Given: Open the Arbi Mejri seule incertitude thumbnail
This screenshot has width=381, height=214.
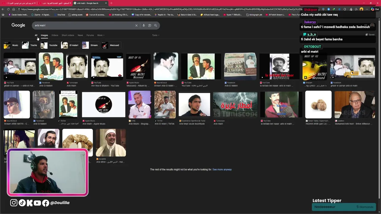Looking at the screenshot, I should tap(194, 105).
